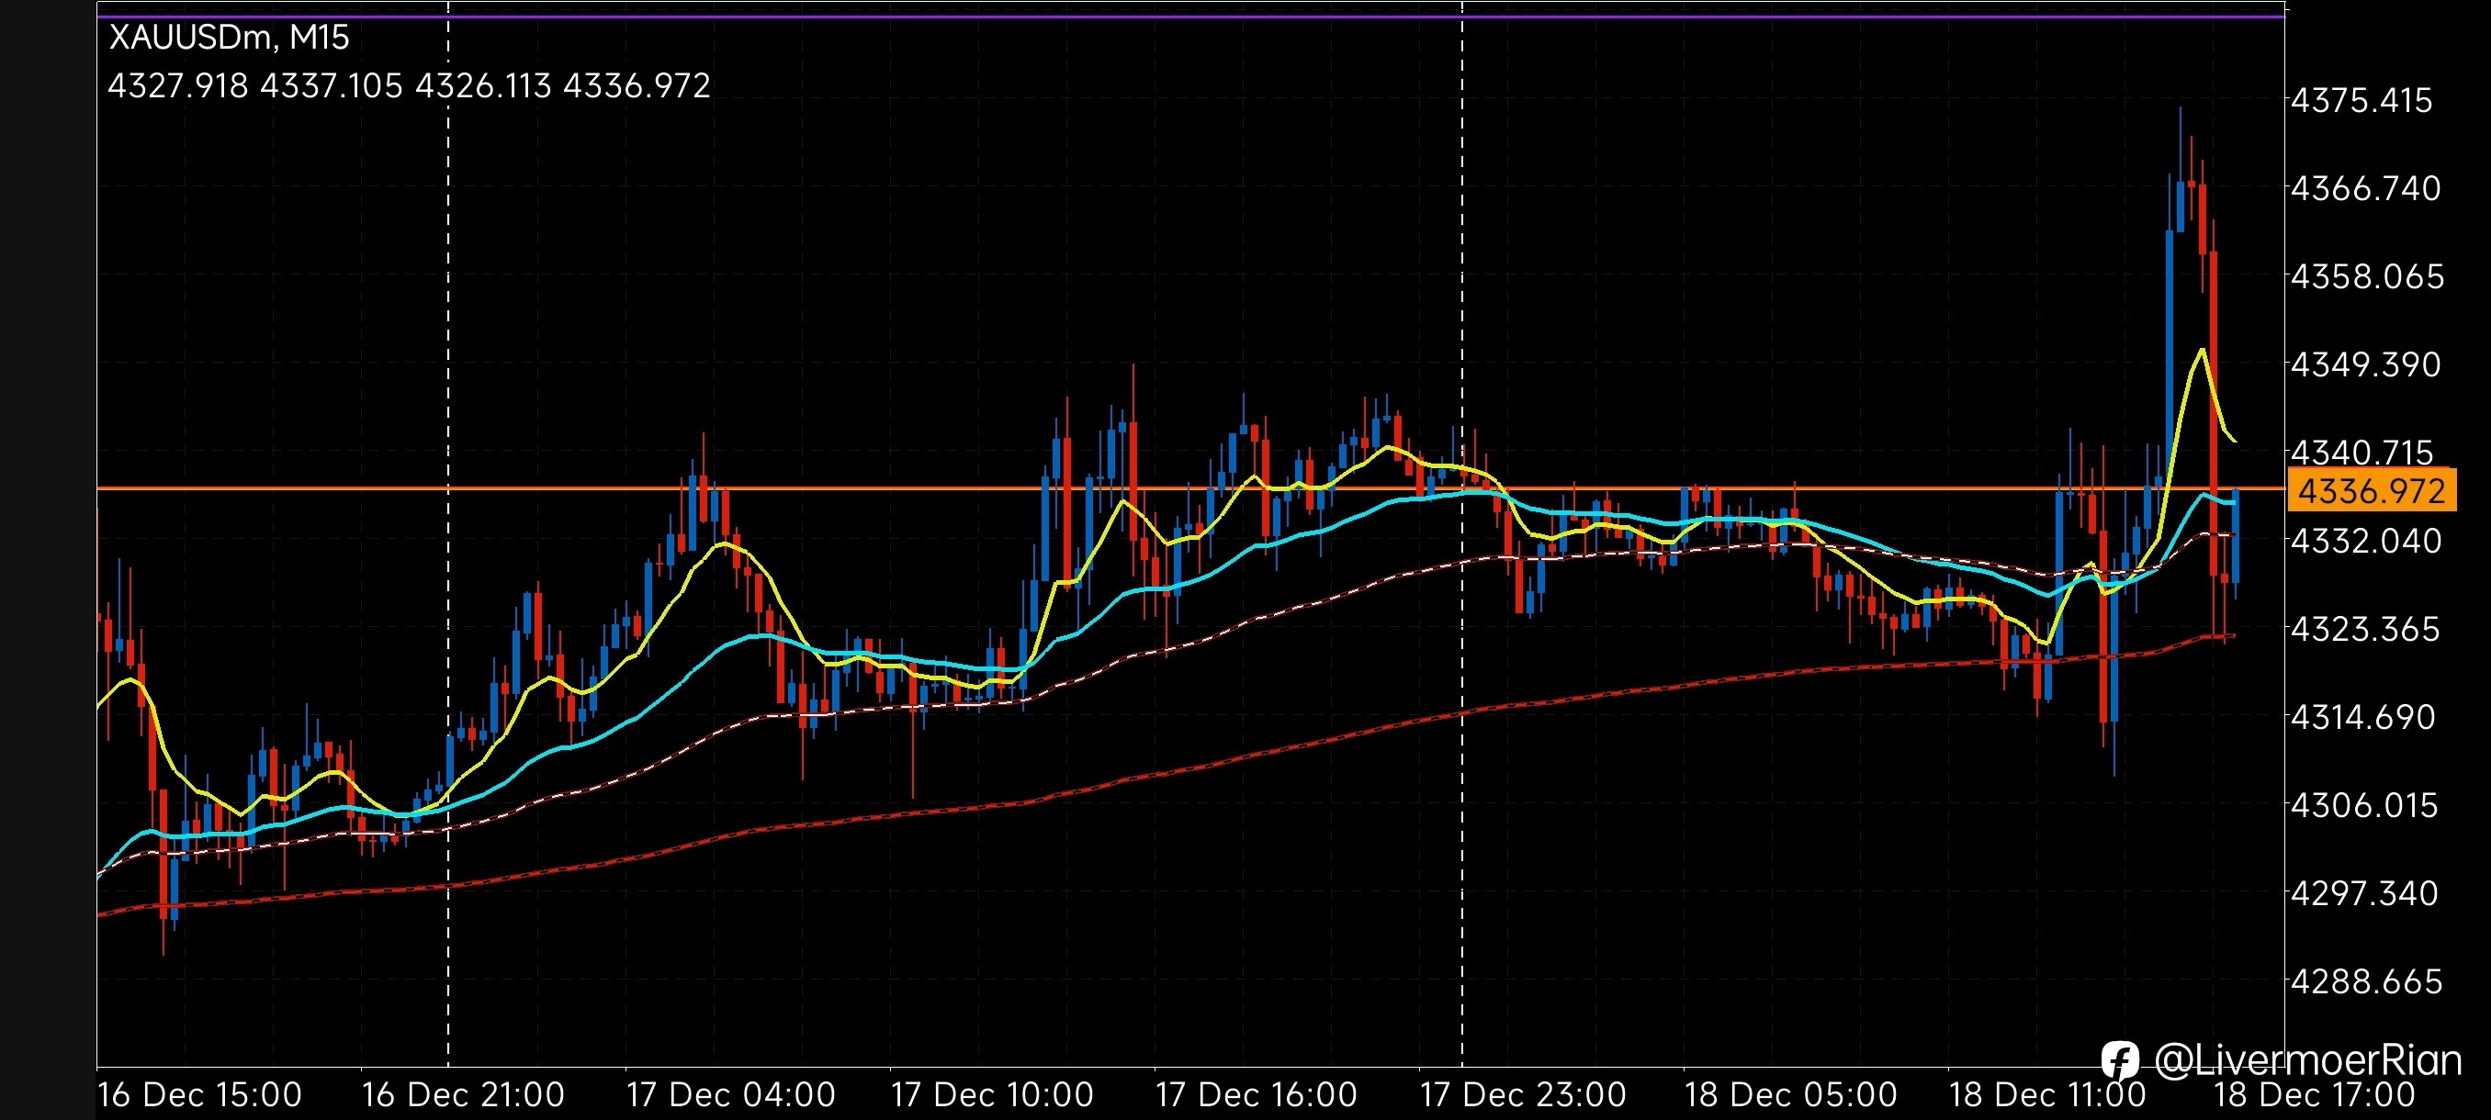
Task: Select the 18 Dec 17:00 time label
Action: 2313,1095
